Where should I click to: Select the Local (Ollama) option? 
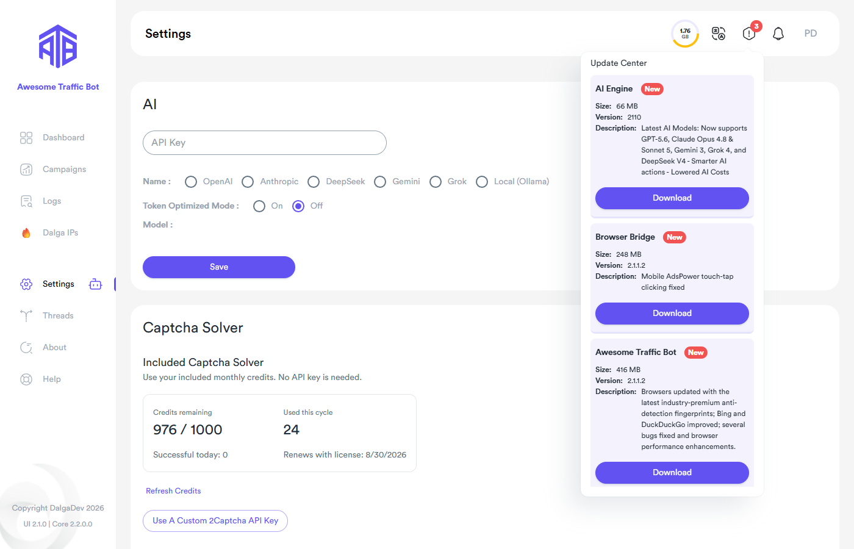(482, 182)
